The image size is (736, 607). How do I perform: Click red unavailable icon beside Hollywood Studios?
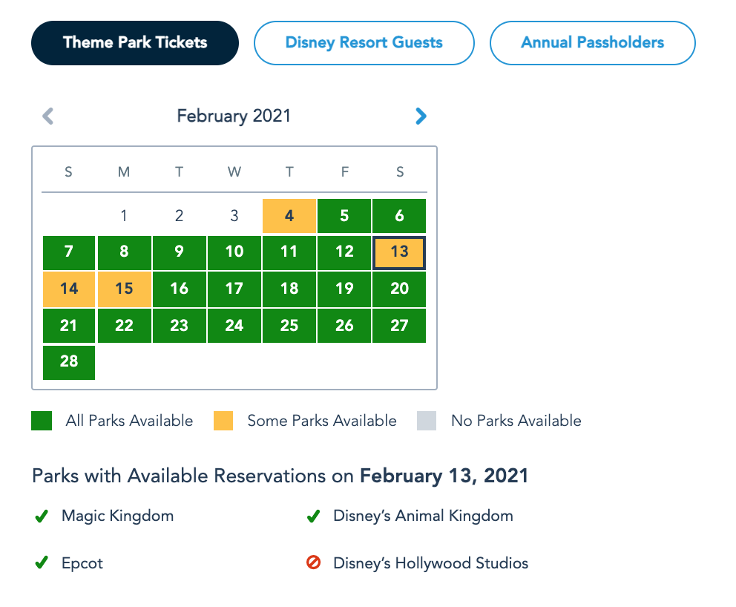[x=313, y=563]
